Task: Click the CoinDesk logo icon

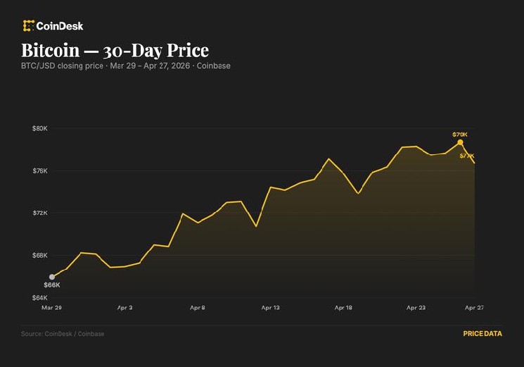Action: click(x=28, y=26)
